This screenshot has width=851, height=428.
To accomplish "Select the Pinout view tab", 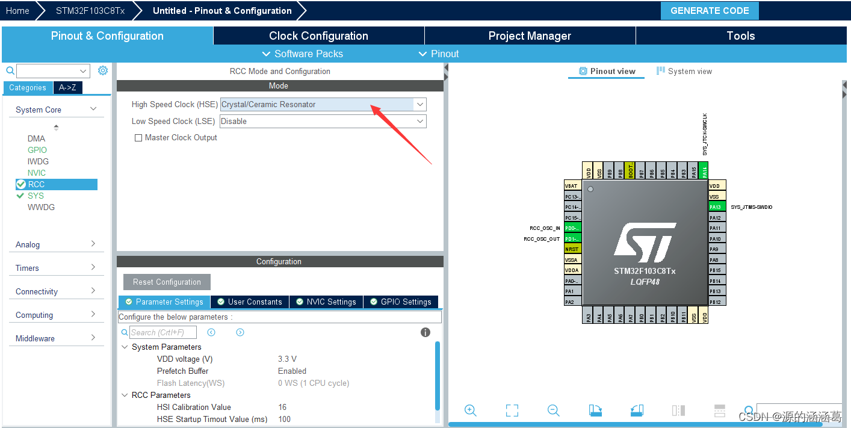I will point(607,71).
